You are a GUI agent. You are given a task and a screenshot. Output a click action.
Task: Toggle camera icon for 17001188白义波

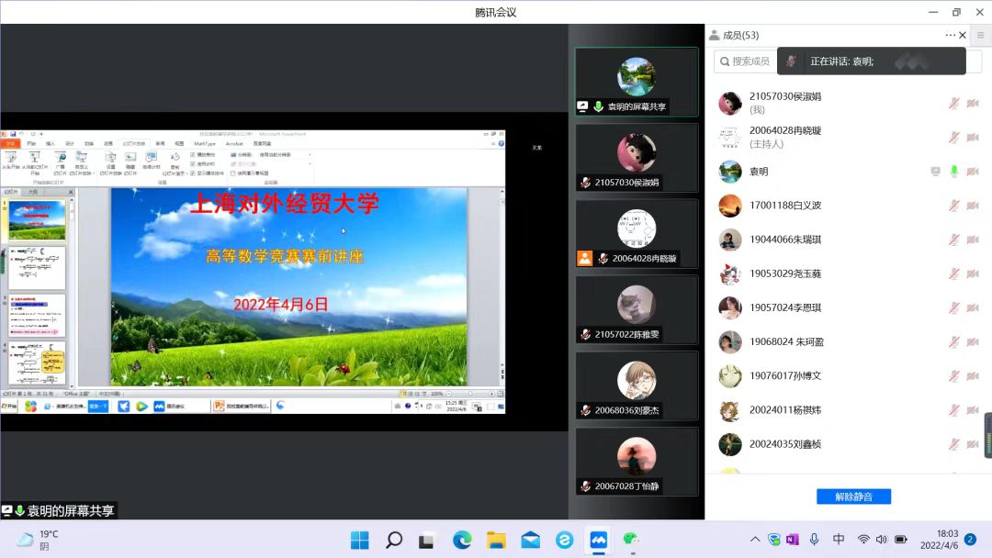coord(972,205)
